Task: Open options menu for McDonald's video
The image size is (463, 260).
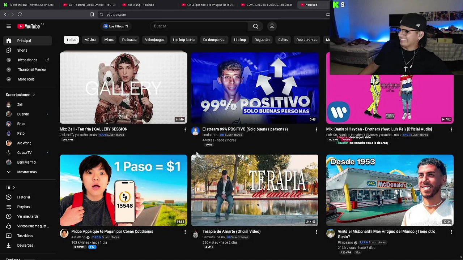Action: [x=451, y=232]
